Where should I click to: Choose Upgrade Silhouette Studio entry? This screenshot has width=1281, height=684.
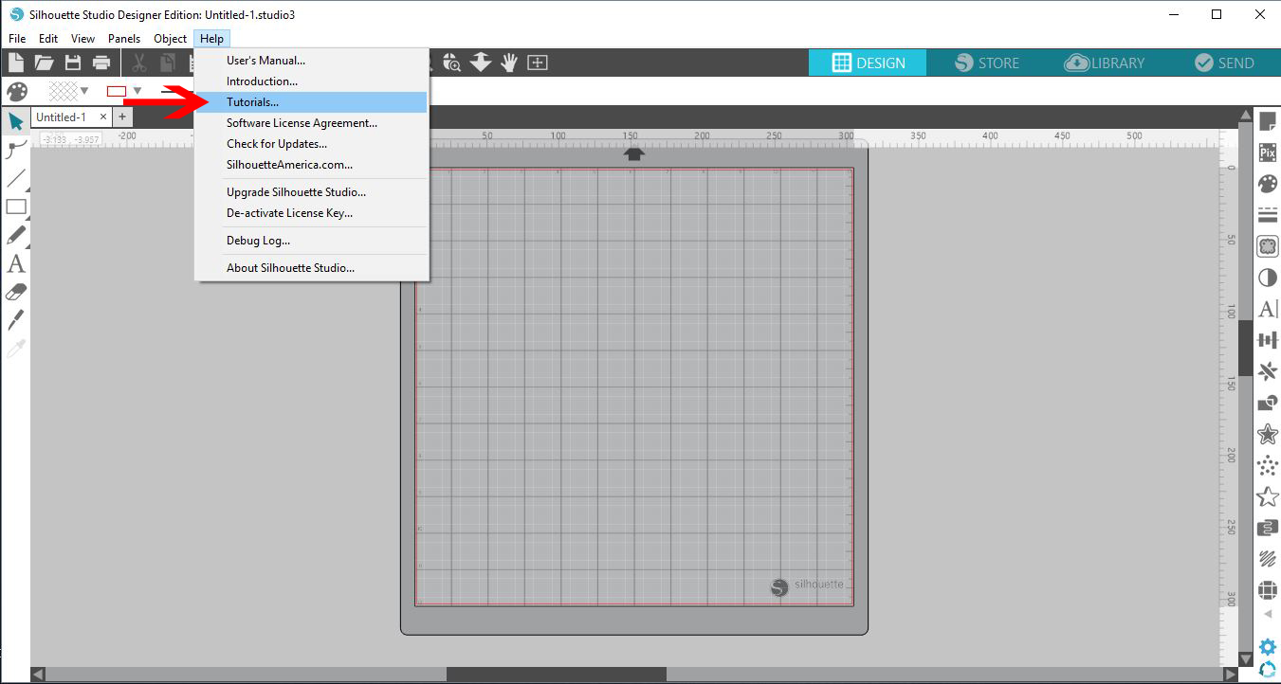[312, 192]
